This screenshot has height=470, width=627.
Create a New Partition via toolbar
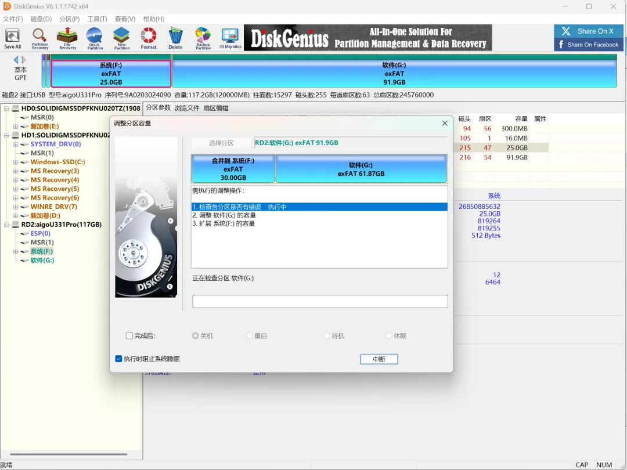tap(121, 38)
